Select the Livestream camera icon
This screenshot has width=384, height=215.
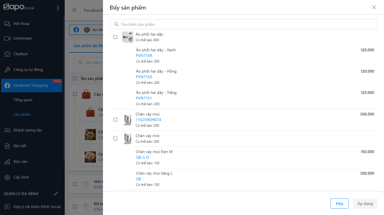click(7, 38)
